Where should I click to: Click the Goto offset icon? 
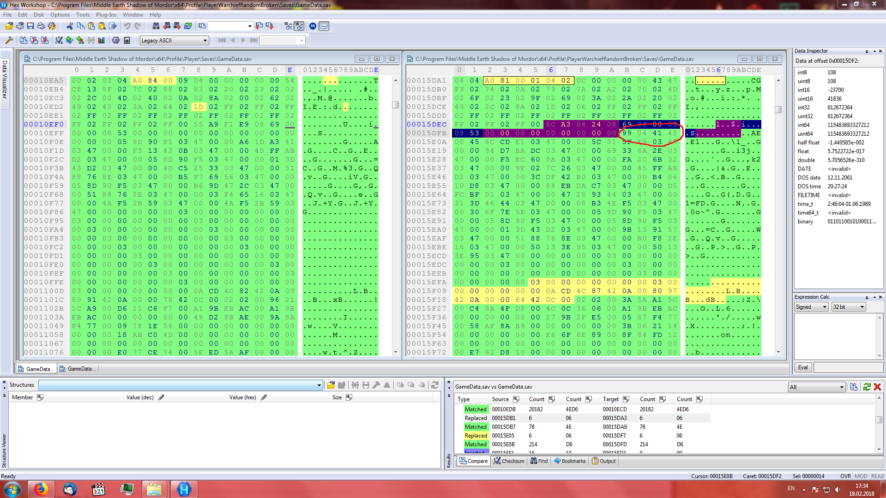(x=202, y=26)
